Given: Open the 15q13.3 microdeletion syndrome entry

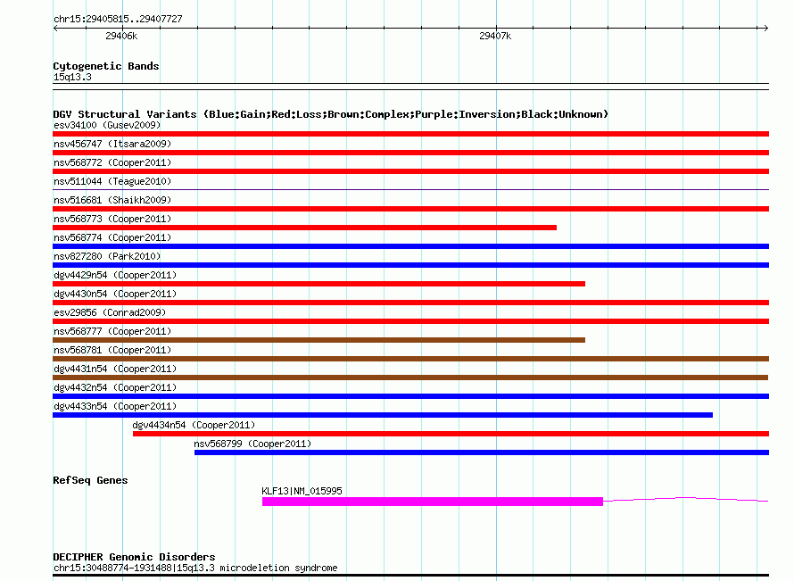Looking at the screenshot, I should [195, 568].
